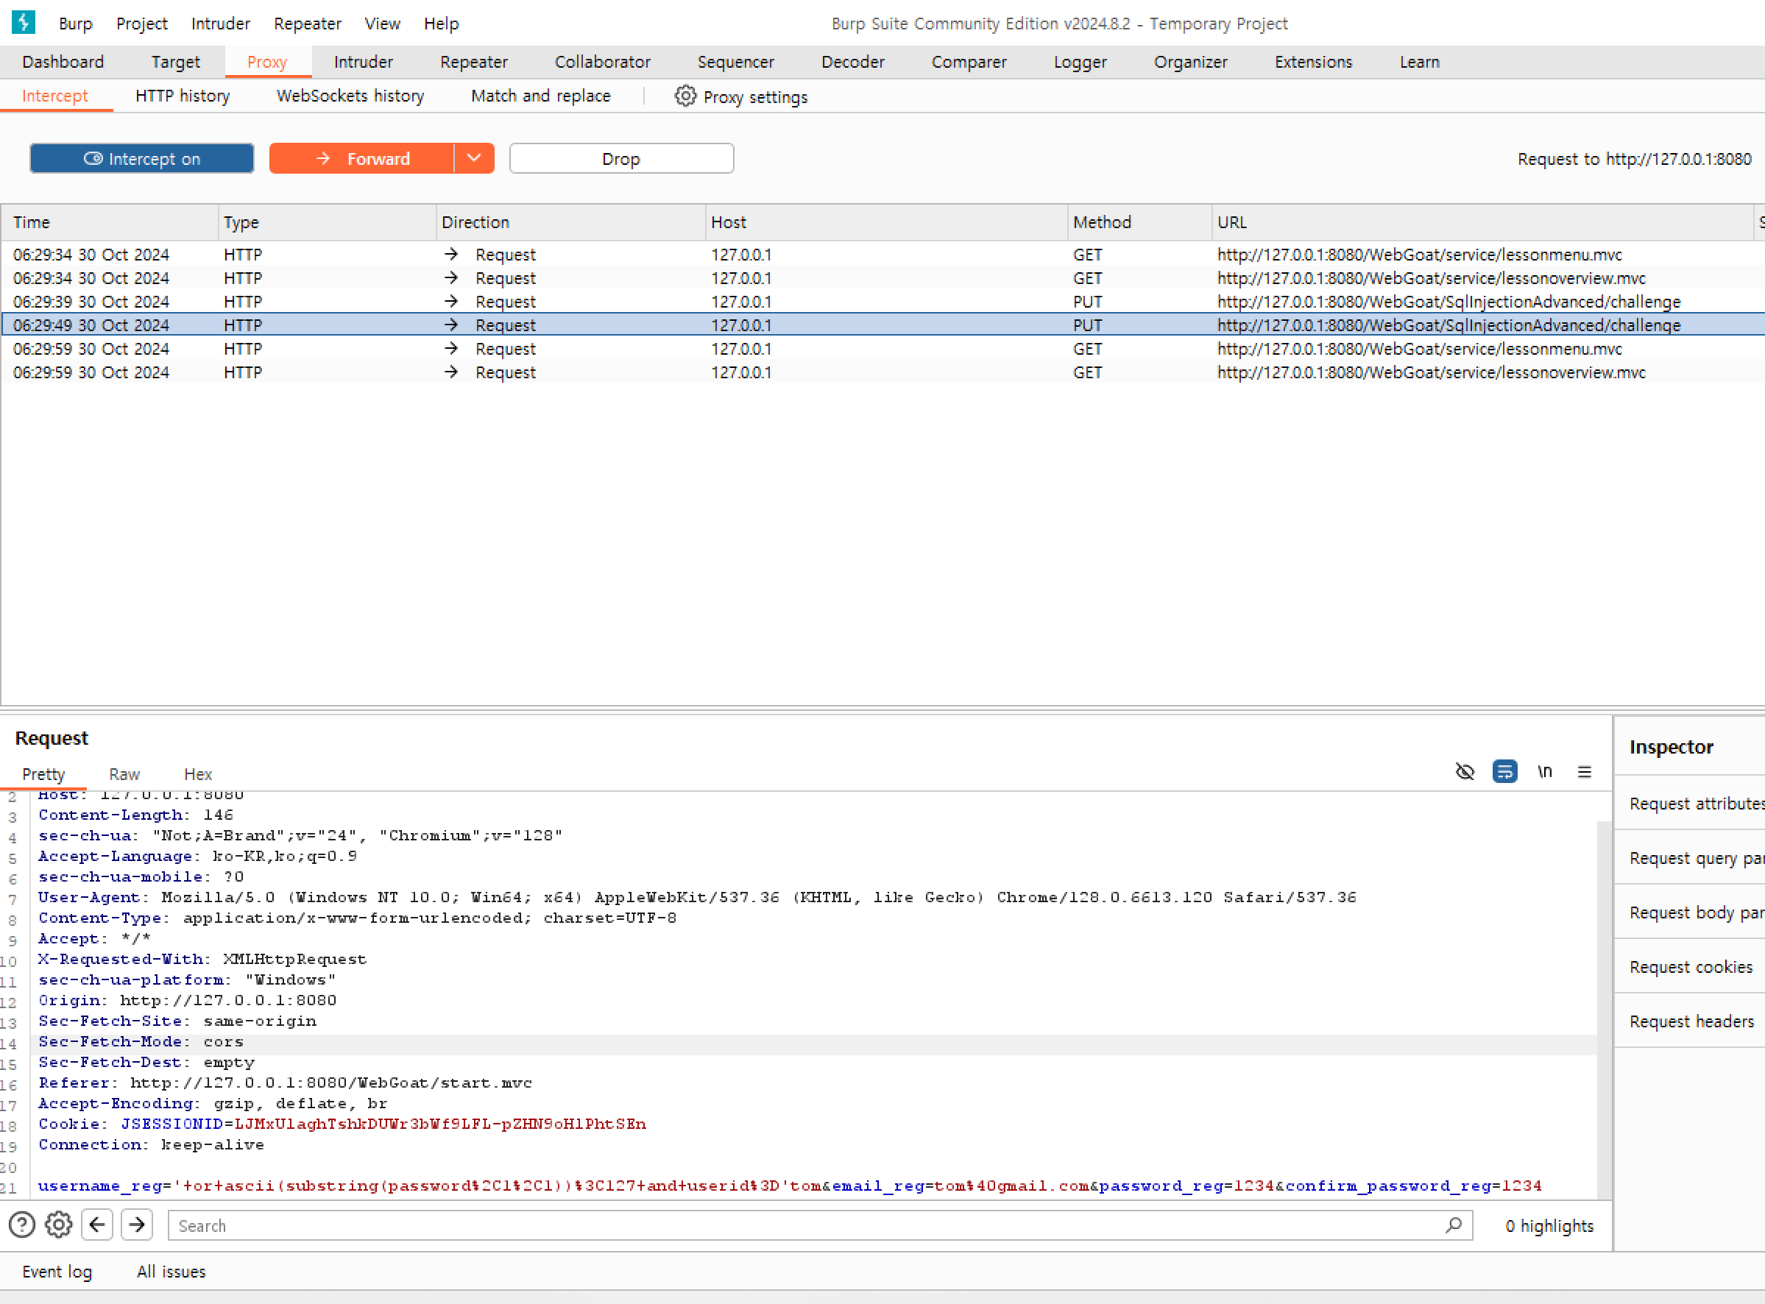Screen dimensions: 1765x1304
Task: Sort the table by Time column header
Action: (110, 222)
